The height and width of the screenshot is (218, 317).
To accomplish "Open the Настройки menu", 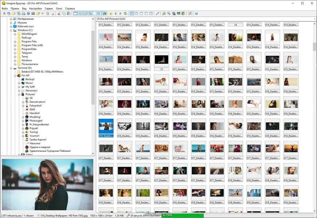I will tap(35, 8).
